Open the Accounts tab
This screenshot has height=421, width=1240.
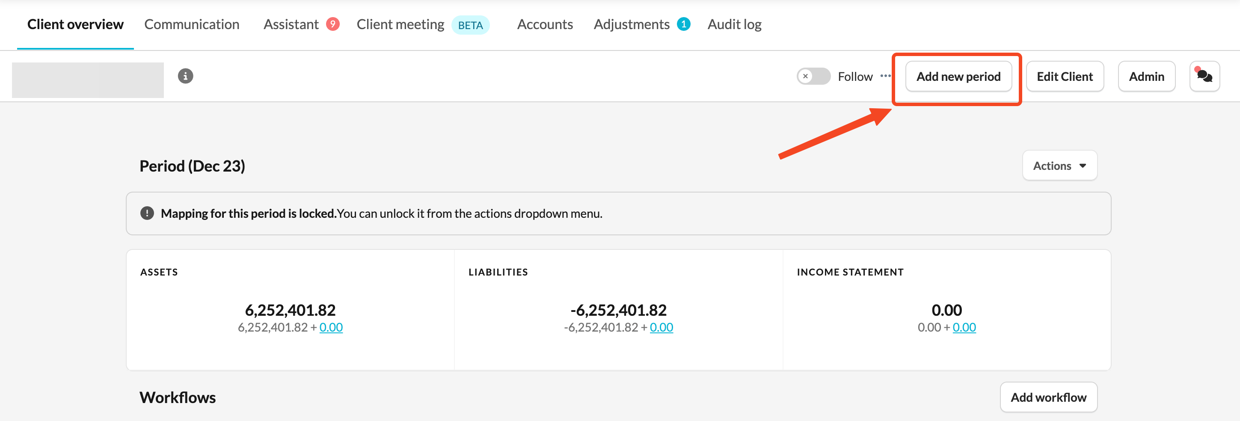(544, 24)
